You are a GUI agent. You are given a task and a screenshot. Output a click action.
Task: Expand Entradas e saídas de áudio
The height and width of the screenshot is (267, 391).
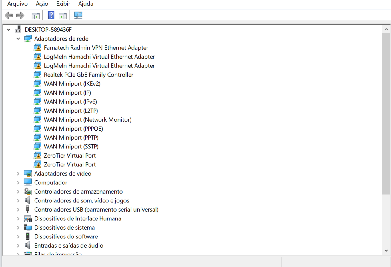click(18, 246)
